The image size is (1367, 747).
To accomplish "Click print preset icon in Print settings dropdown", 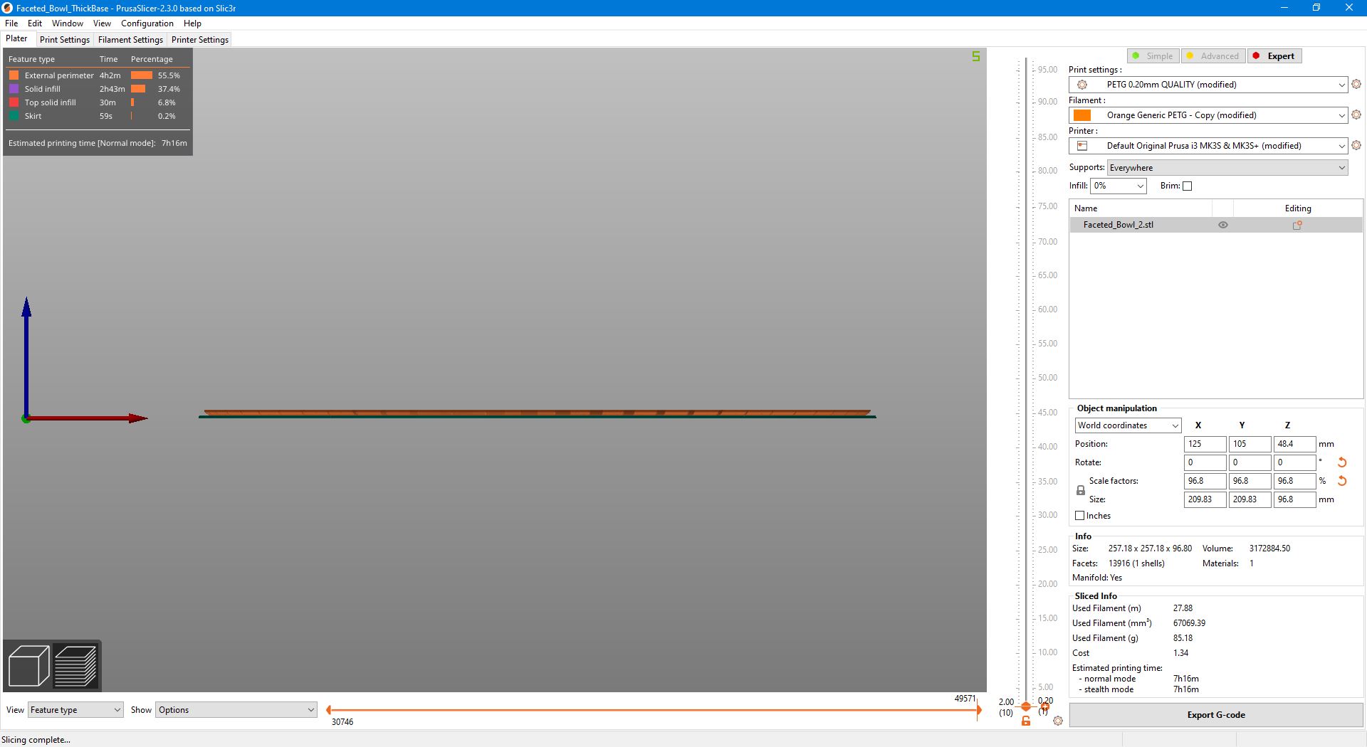I will tap(1082, 85).
